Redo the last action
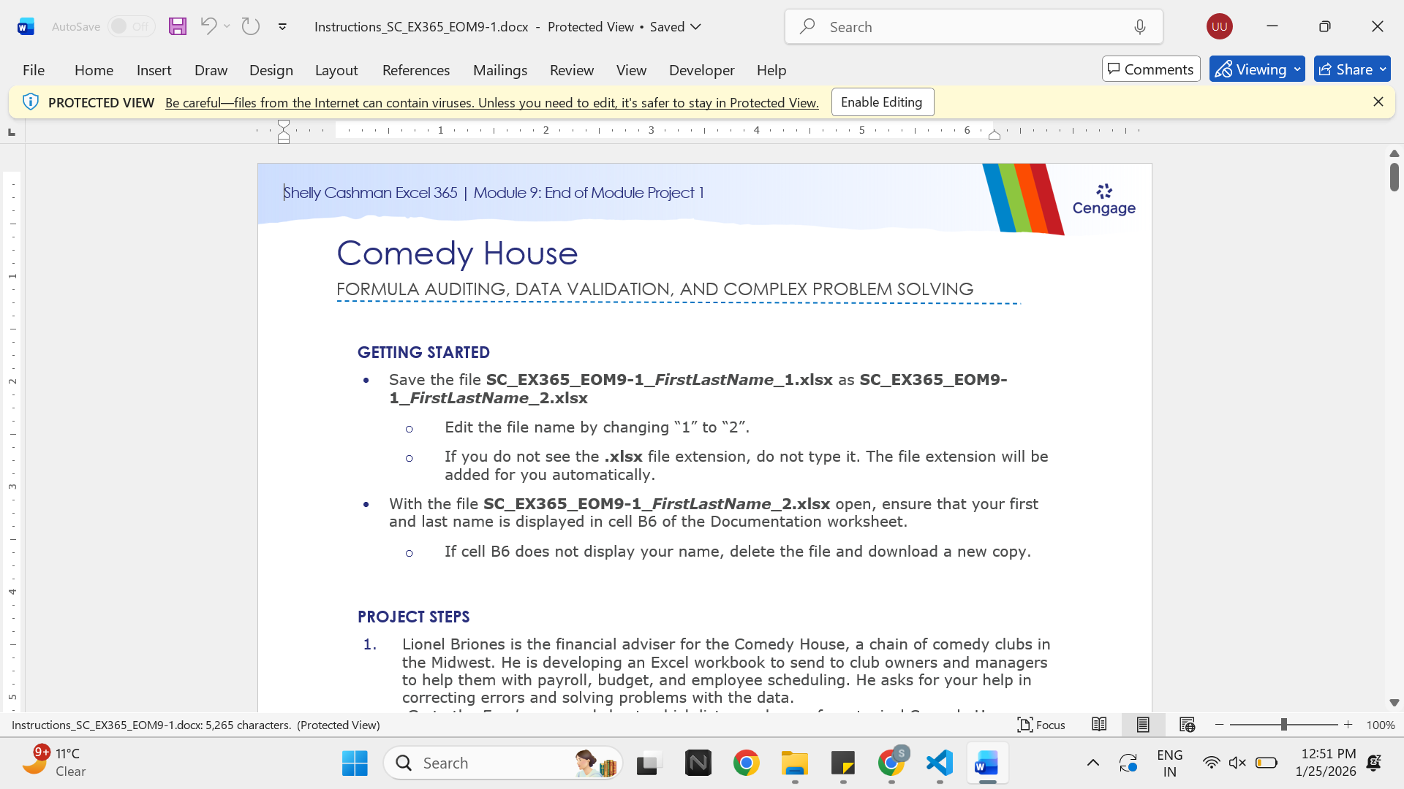1404x789 pixels. tap(251, 26)
